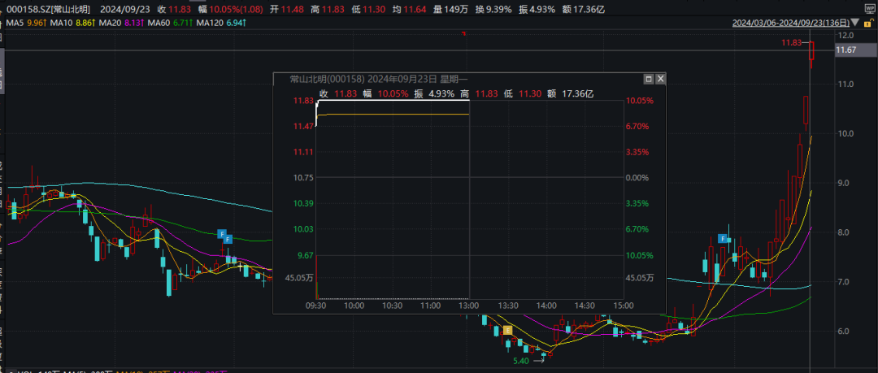Click the stock code 000158.SZ[常山北明]
This screenshot has width=878, height=373.
50,8
